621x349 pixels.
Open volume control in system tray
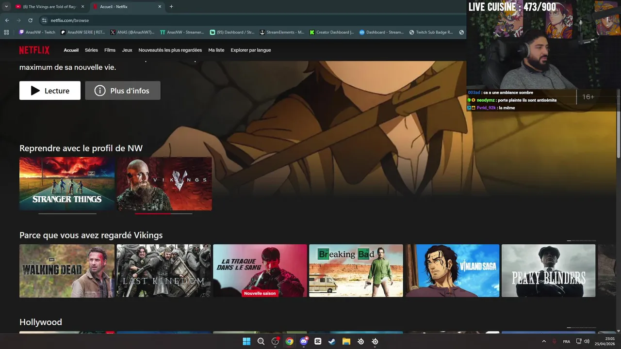(587, 341)
